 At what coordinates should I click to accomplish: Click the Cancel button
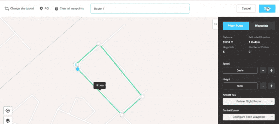click(246, 8)
